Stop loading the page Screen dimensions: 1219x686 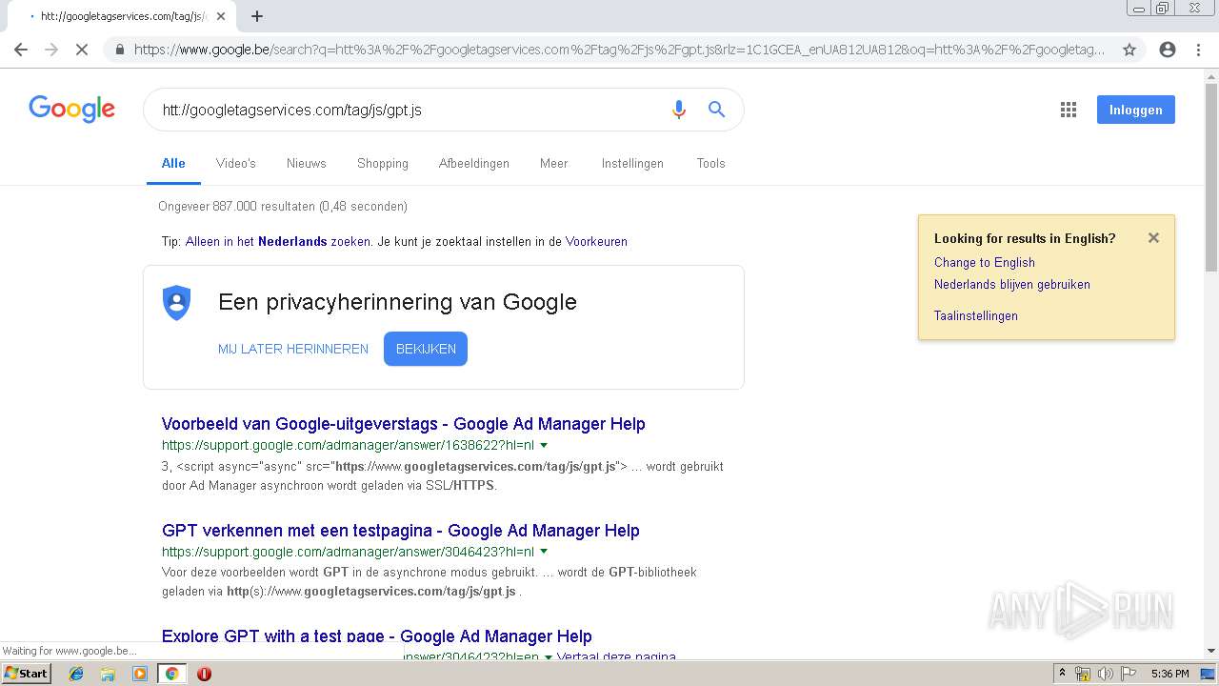pos(82,50)
